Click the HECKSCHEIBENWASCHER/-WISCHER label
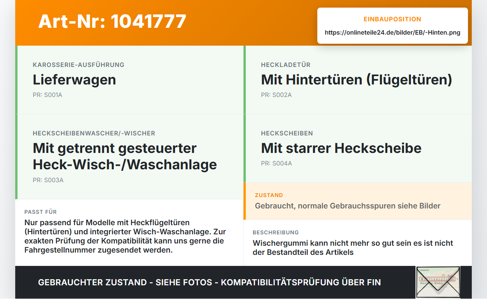 coord(94,133)
